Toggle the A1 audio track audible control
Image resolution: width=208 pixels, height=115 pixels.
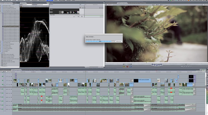[x=3, y=89]
